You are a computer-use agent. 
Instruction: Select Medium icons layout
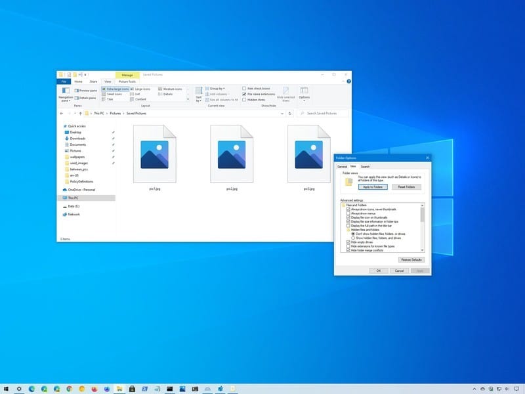[x=170, y=89]
